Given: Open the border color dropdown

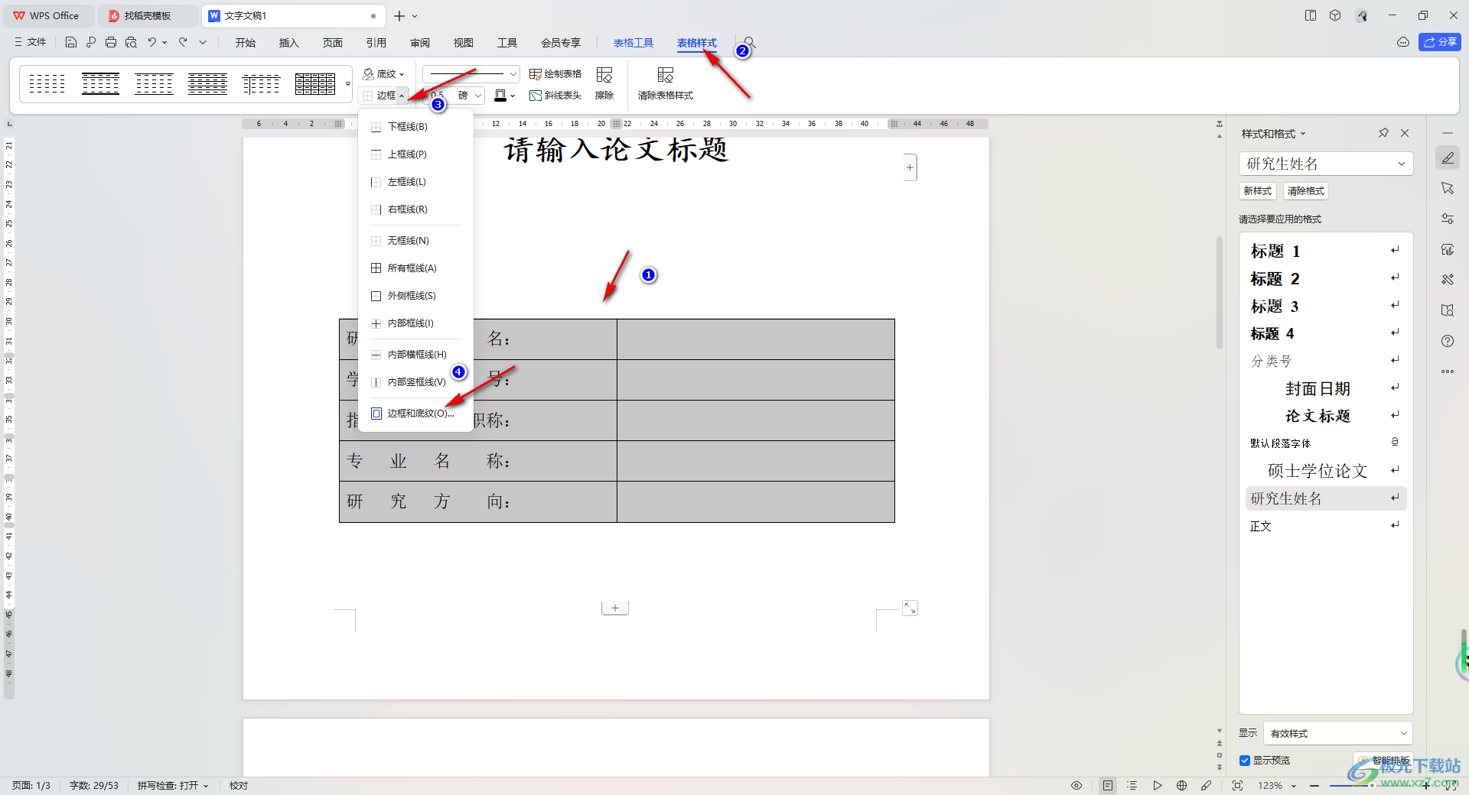Looking at the screenshot, I should point(512,96).
